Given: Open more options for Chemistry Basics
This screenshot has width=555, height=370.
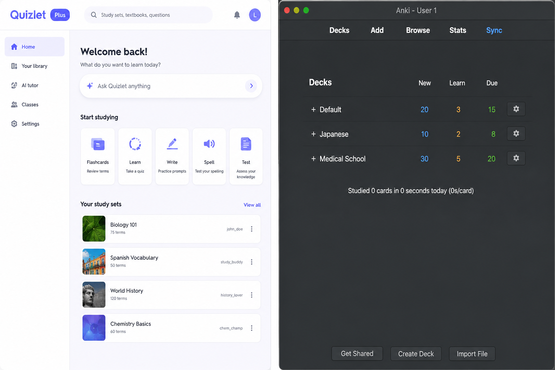Looking at the screenshot, I should click(x=251, y=328).
